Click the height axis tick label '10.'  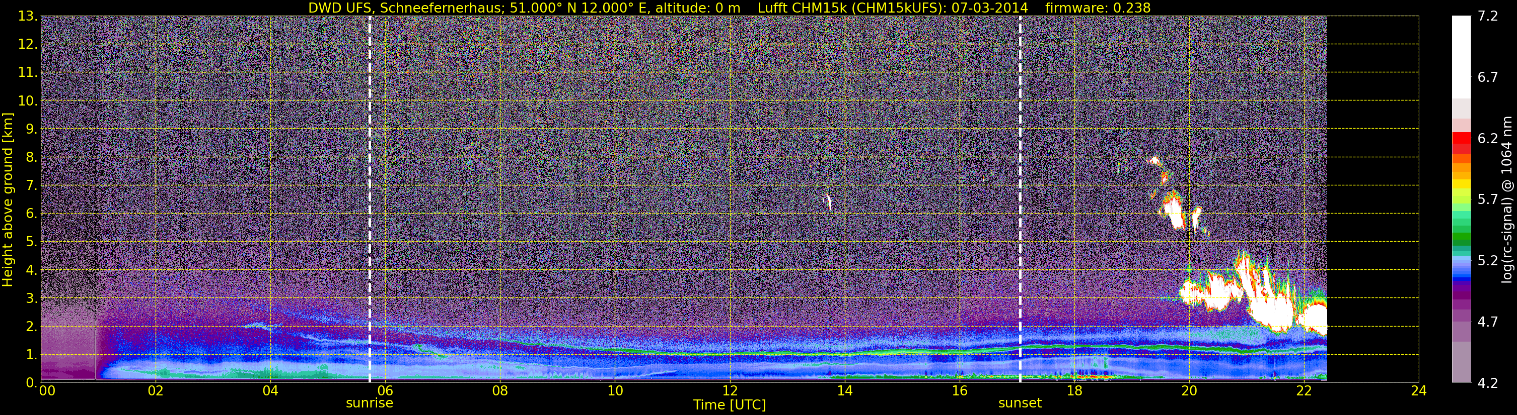(27, 101)
